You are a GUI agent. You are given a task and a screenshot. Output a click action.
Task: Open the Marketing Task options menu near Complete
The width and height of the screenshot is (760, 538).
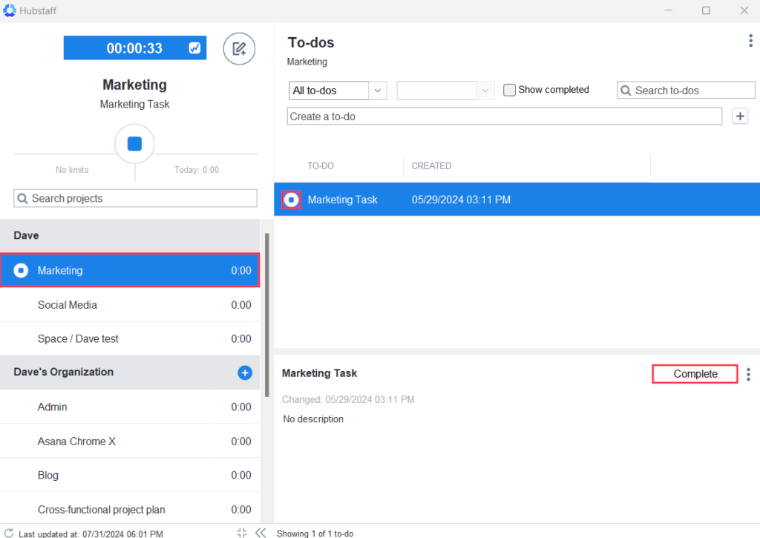747,374
